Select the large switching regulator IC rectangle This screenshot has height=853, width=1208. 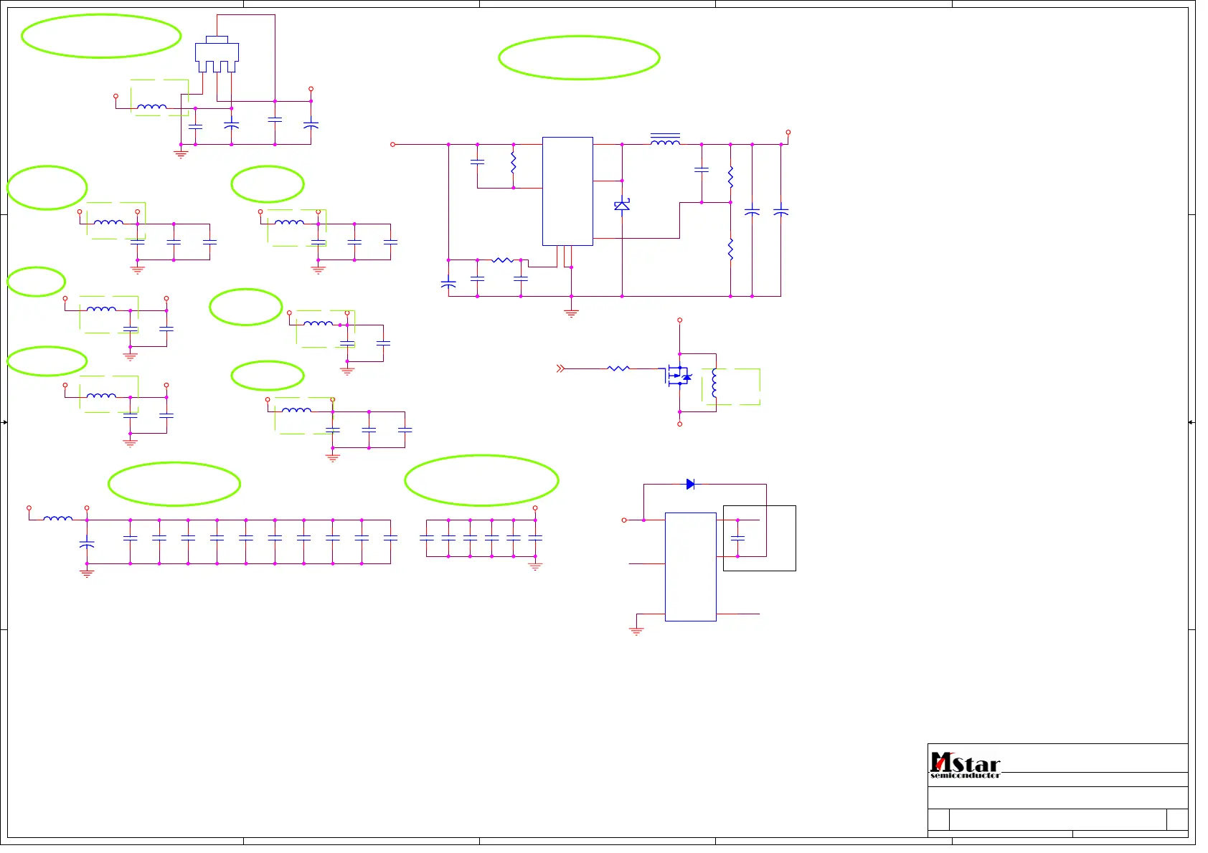point(567,191)
